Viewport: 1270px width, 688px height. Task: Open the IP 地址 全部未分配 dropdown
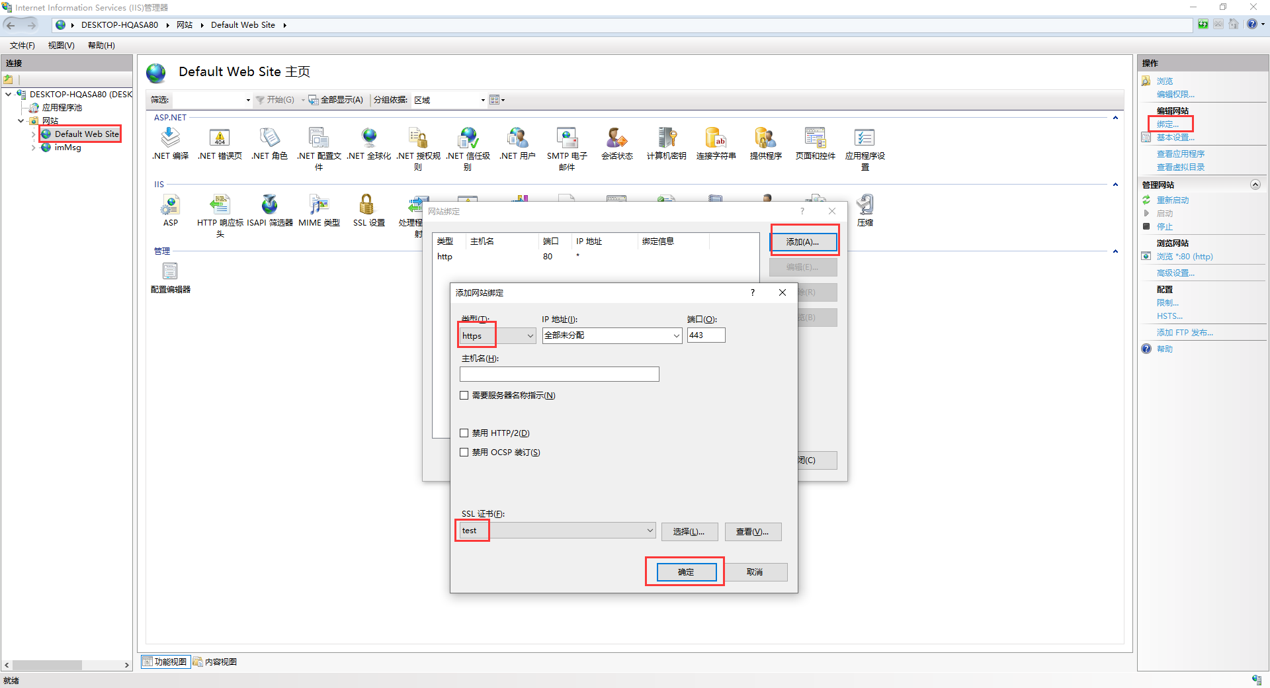point(676,336)
